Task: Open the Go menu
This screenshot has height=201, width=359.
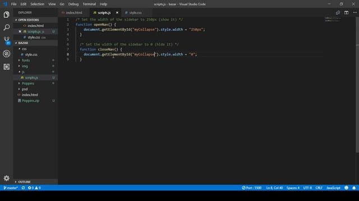Action: pos(62,4)
